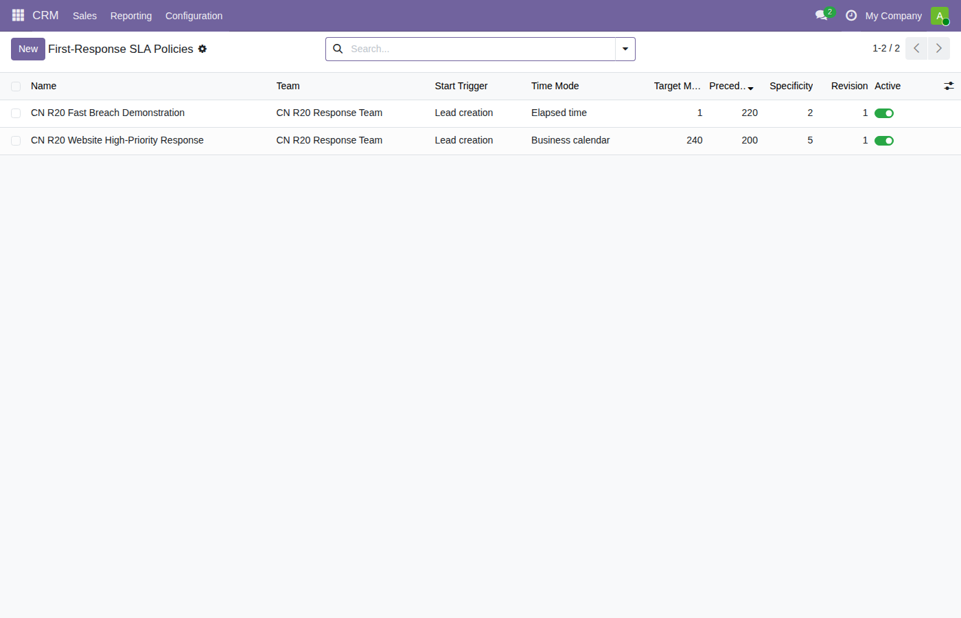Toggle Active switch for Website High-Priority Response
Screen dimensions: 961x618
coord(884,141)
